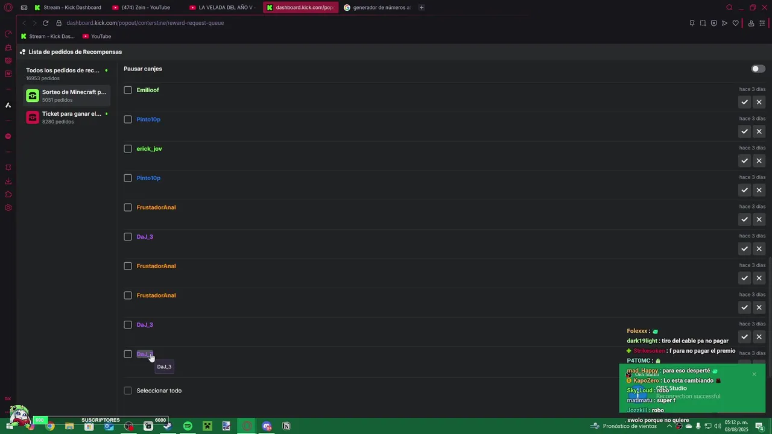This screenshot has height=434, width=772.
Task: Check the DaJ_3 box between FrustadorAnal rows
Action: coord(128,237)
